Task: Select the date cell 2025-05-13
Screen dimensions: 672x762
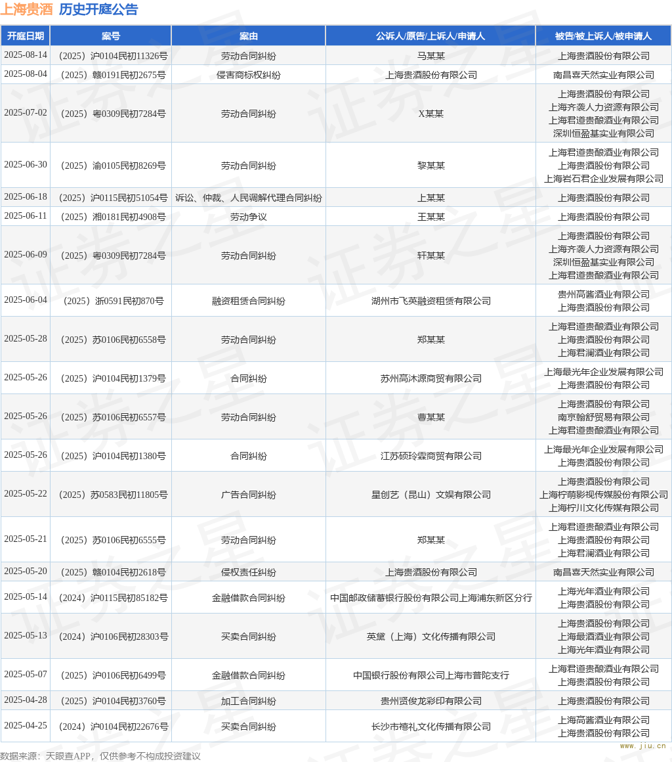Action: pos(26,636)
